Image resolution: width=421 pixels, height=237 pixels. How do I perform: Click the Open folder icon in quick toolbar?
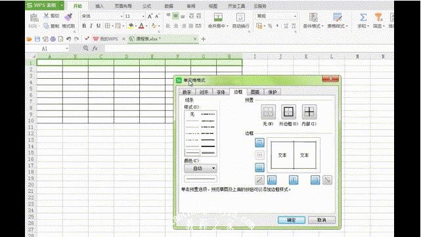[x=30, y=39]
